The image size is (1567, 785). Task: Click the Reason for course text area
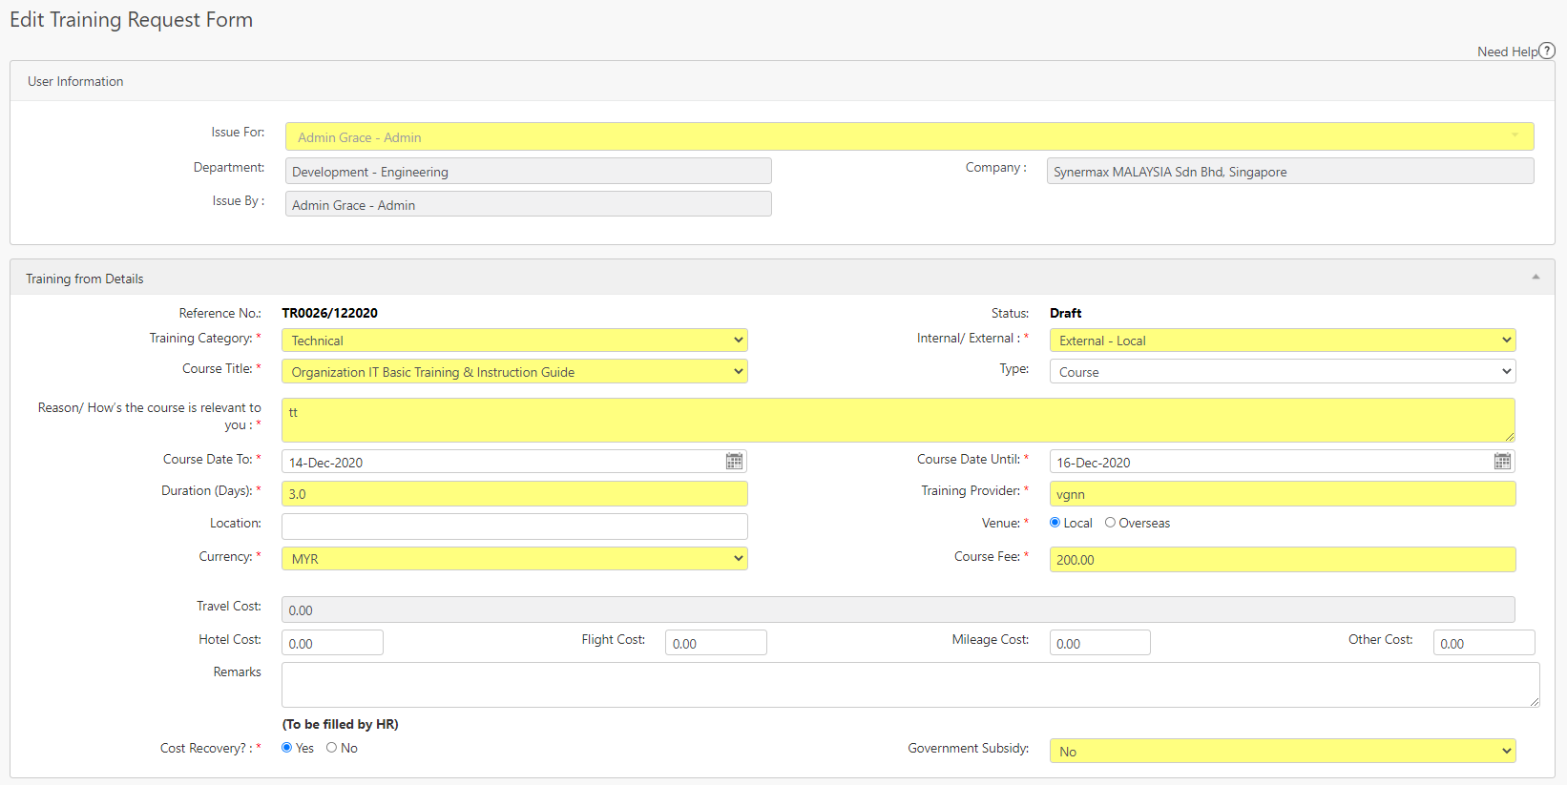point(898,420)
